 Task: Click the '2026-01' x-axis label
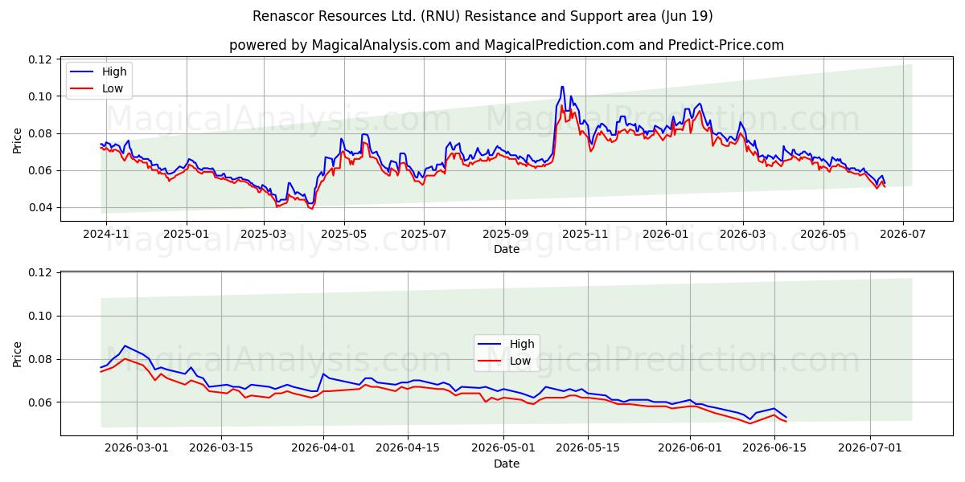666,234
